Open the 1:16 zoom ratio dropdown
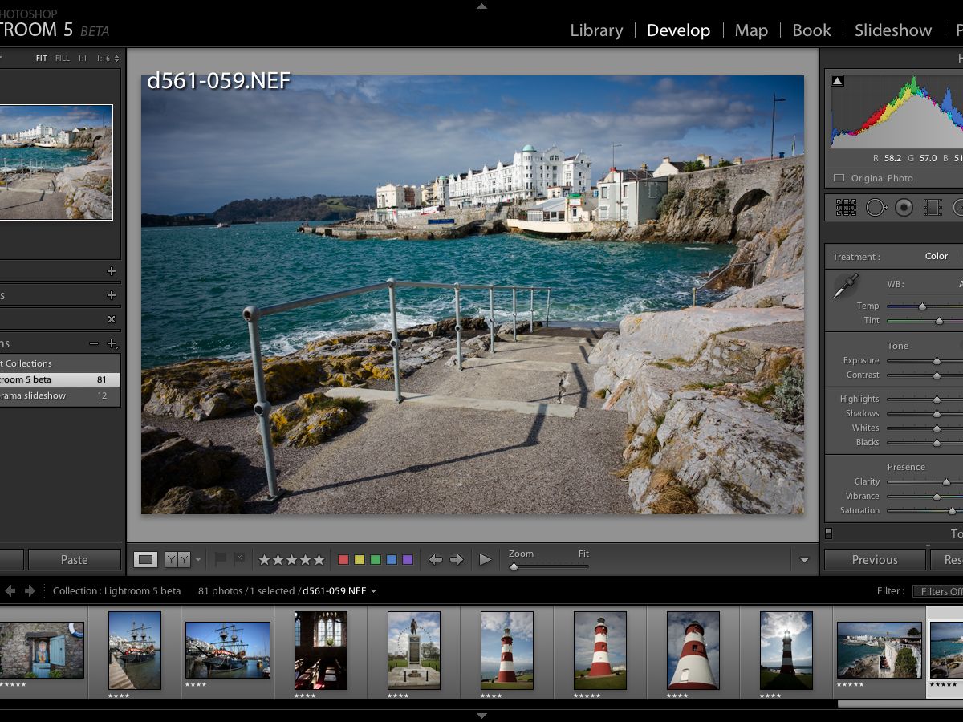963x722 pixels. [108, 59]
